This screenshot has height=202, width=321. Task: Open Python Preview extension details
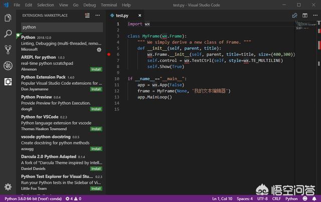[x=61, y=103]
